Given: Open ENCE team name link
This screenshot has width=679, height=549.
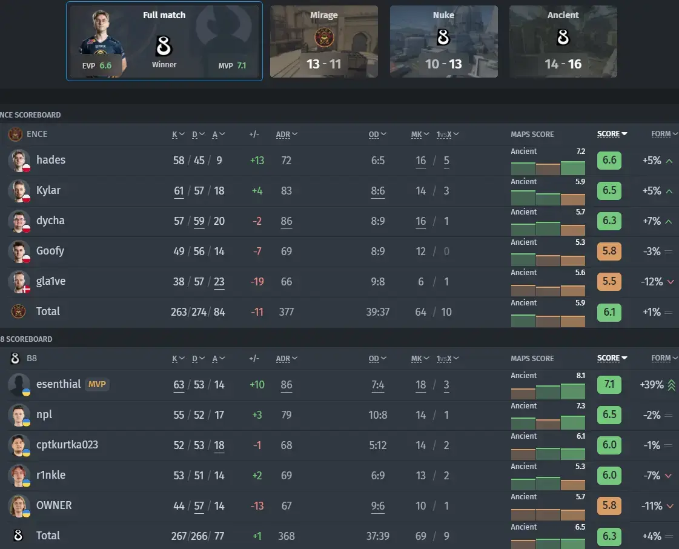Looking at the screenshot, I should pos(37,134).
